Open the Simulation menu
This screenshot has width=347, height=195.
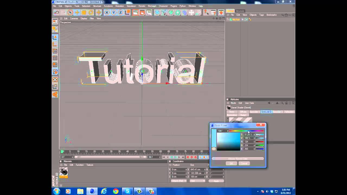[131, 6]
